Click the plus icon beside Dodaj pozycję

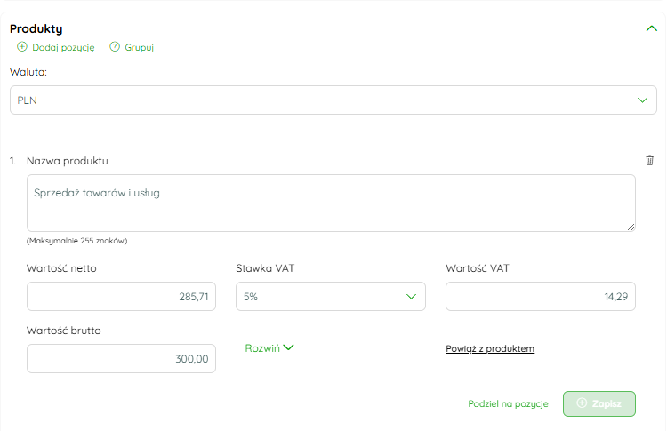pyautogui.click(x=21, y=47)
